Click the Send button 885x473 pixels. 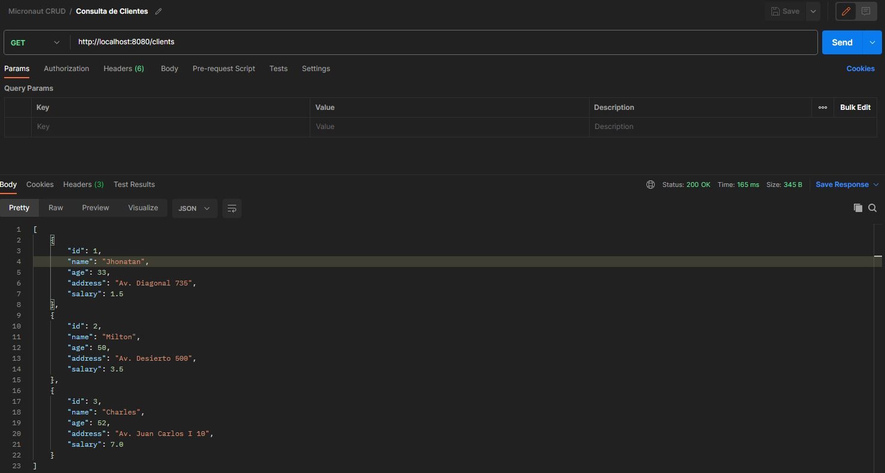click(x=842, y=42)
